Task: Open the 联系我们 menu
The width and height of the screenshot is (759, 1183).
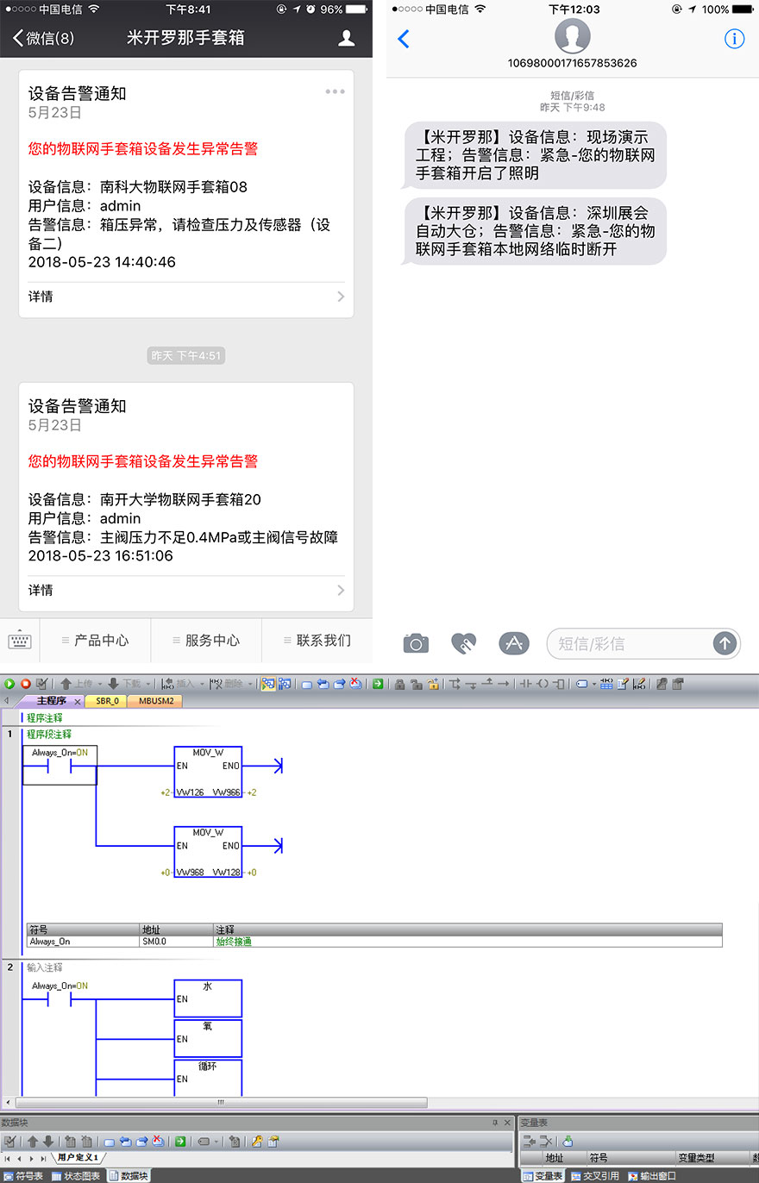Action: tap(317, 641)
